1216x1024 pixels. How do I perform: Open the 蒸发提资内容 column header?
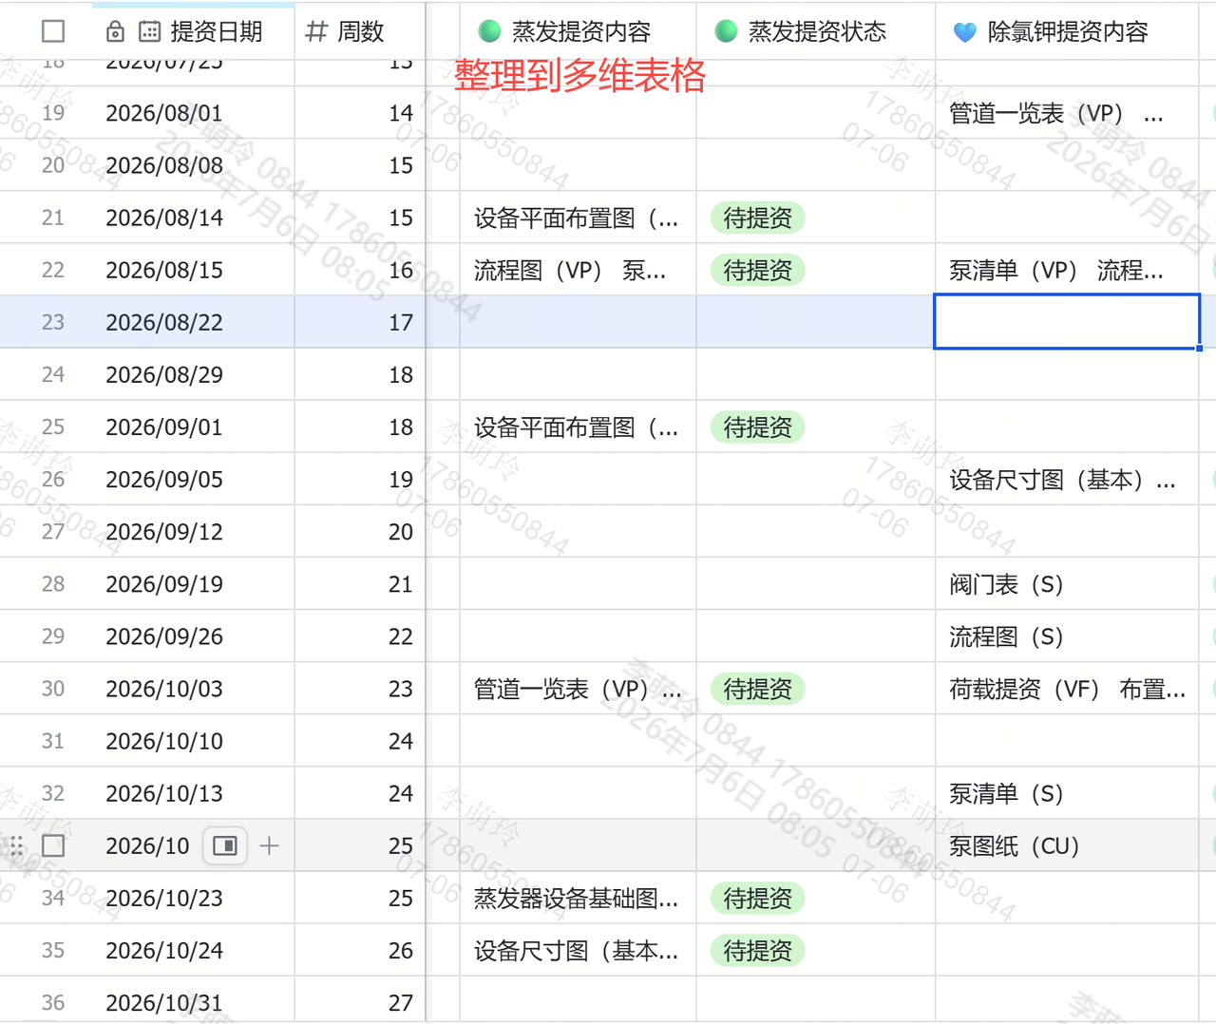[x=579, y=31]
